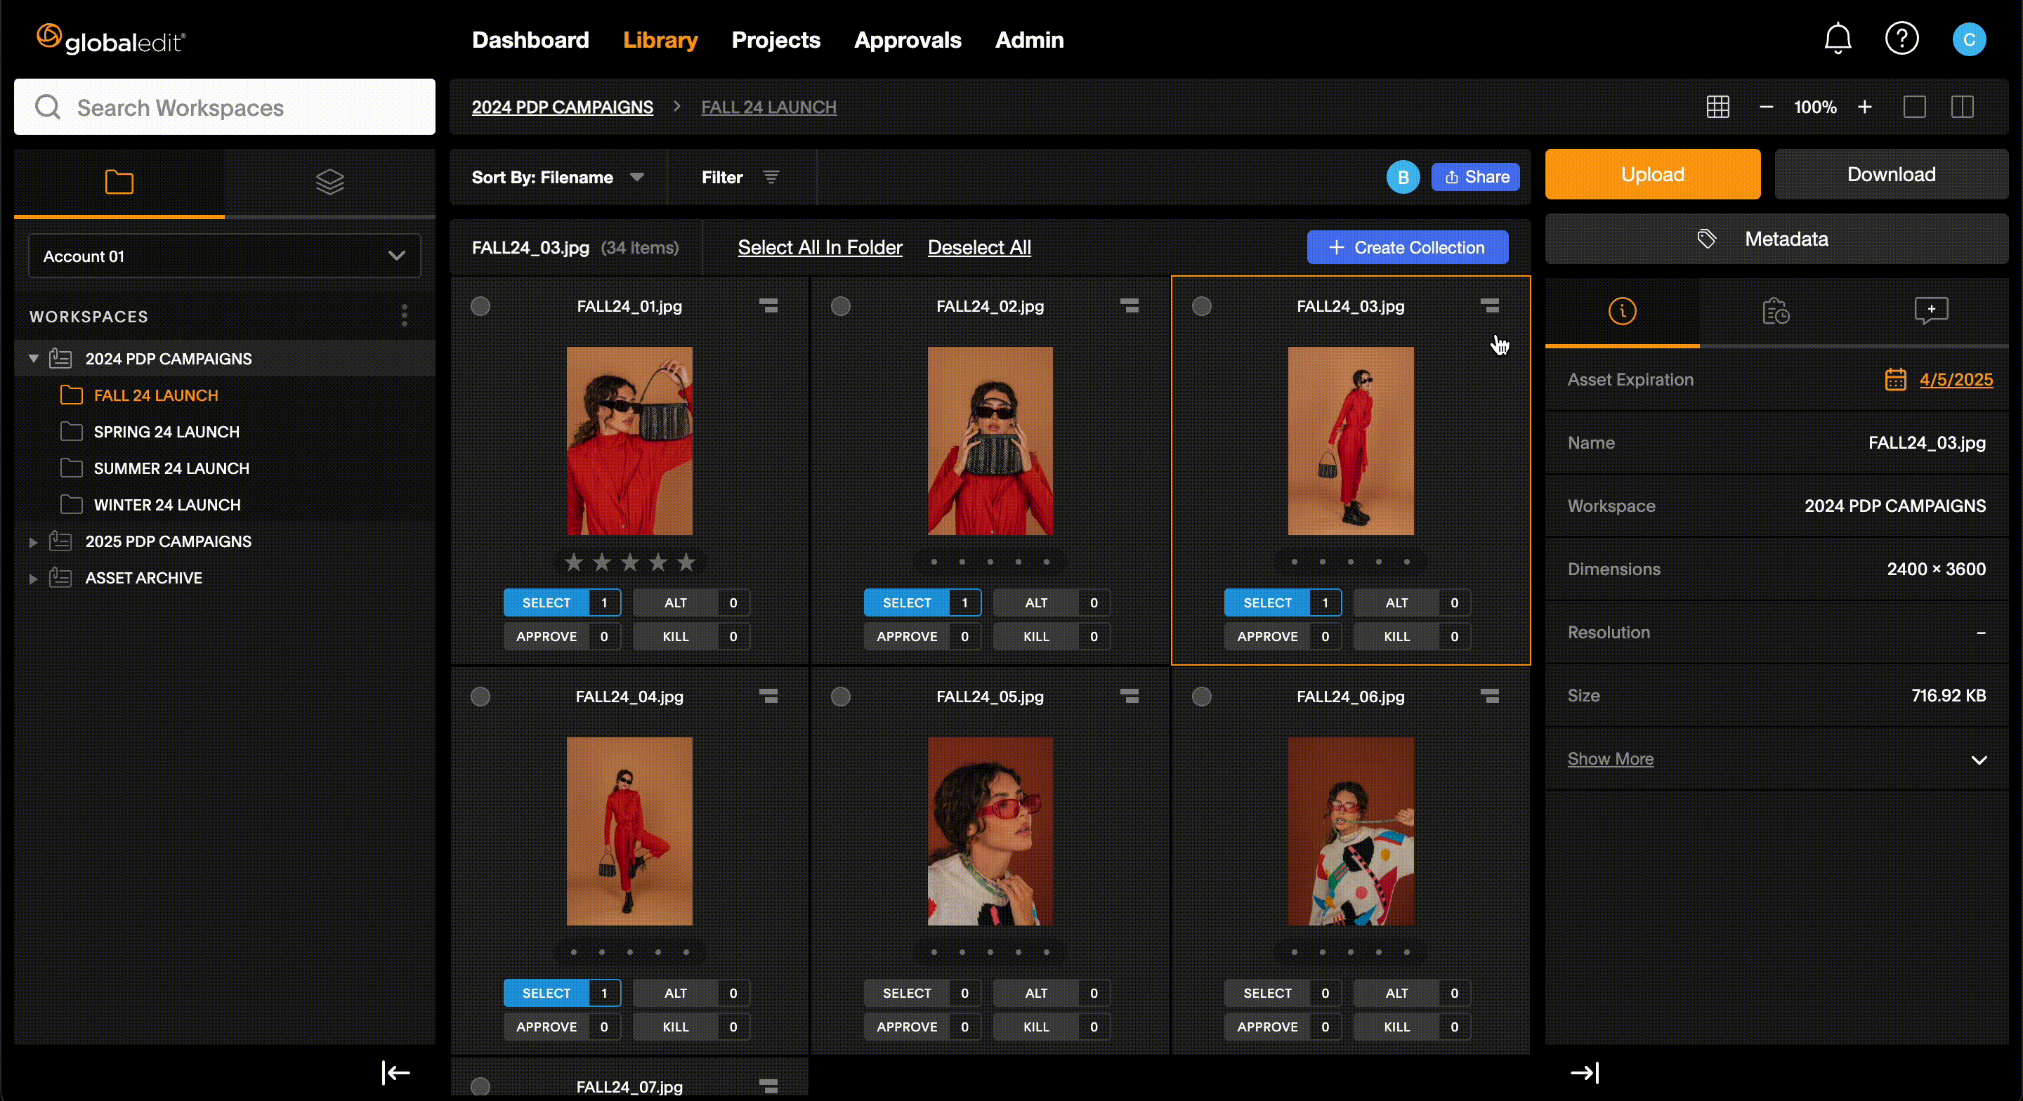
Task: Switch to single pane view icon
Action: 1914,107
